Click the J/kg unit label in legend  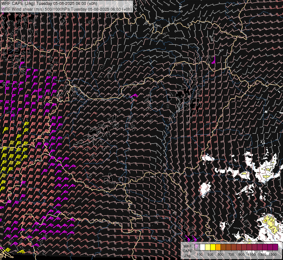click(x=187, y=255)
